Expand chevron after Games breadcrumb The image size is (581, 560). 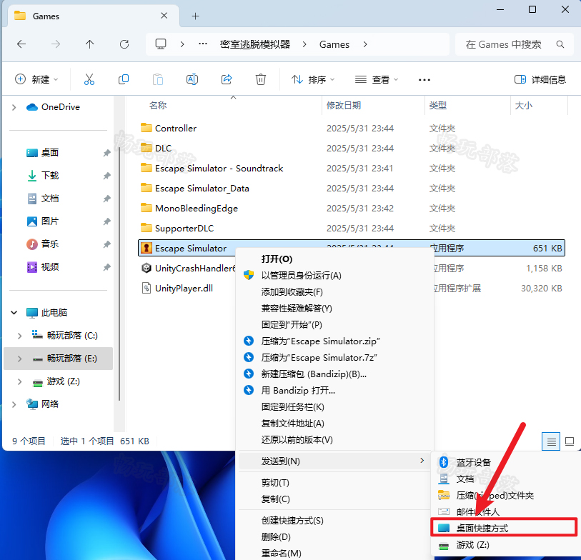[x=365, y=44]
